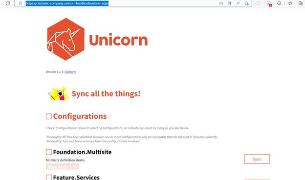Click the browser refresh icon
Viewport: 305px width, 180px height.
click(8, 3)
